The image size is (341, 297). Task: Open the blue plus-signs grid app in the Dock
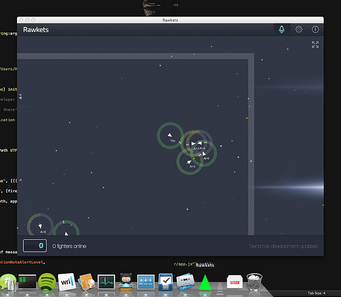146,282
